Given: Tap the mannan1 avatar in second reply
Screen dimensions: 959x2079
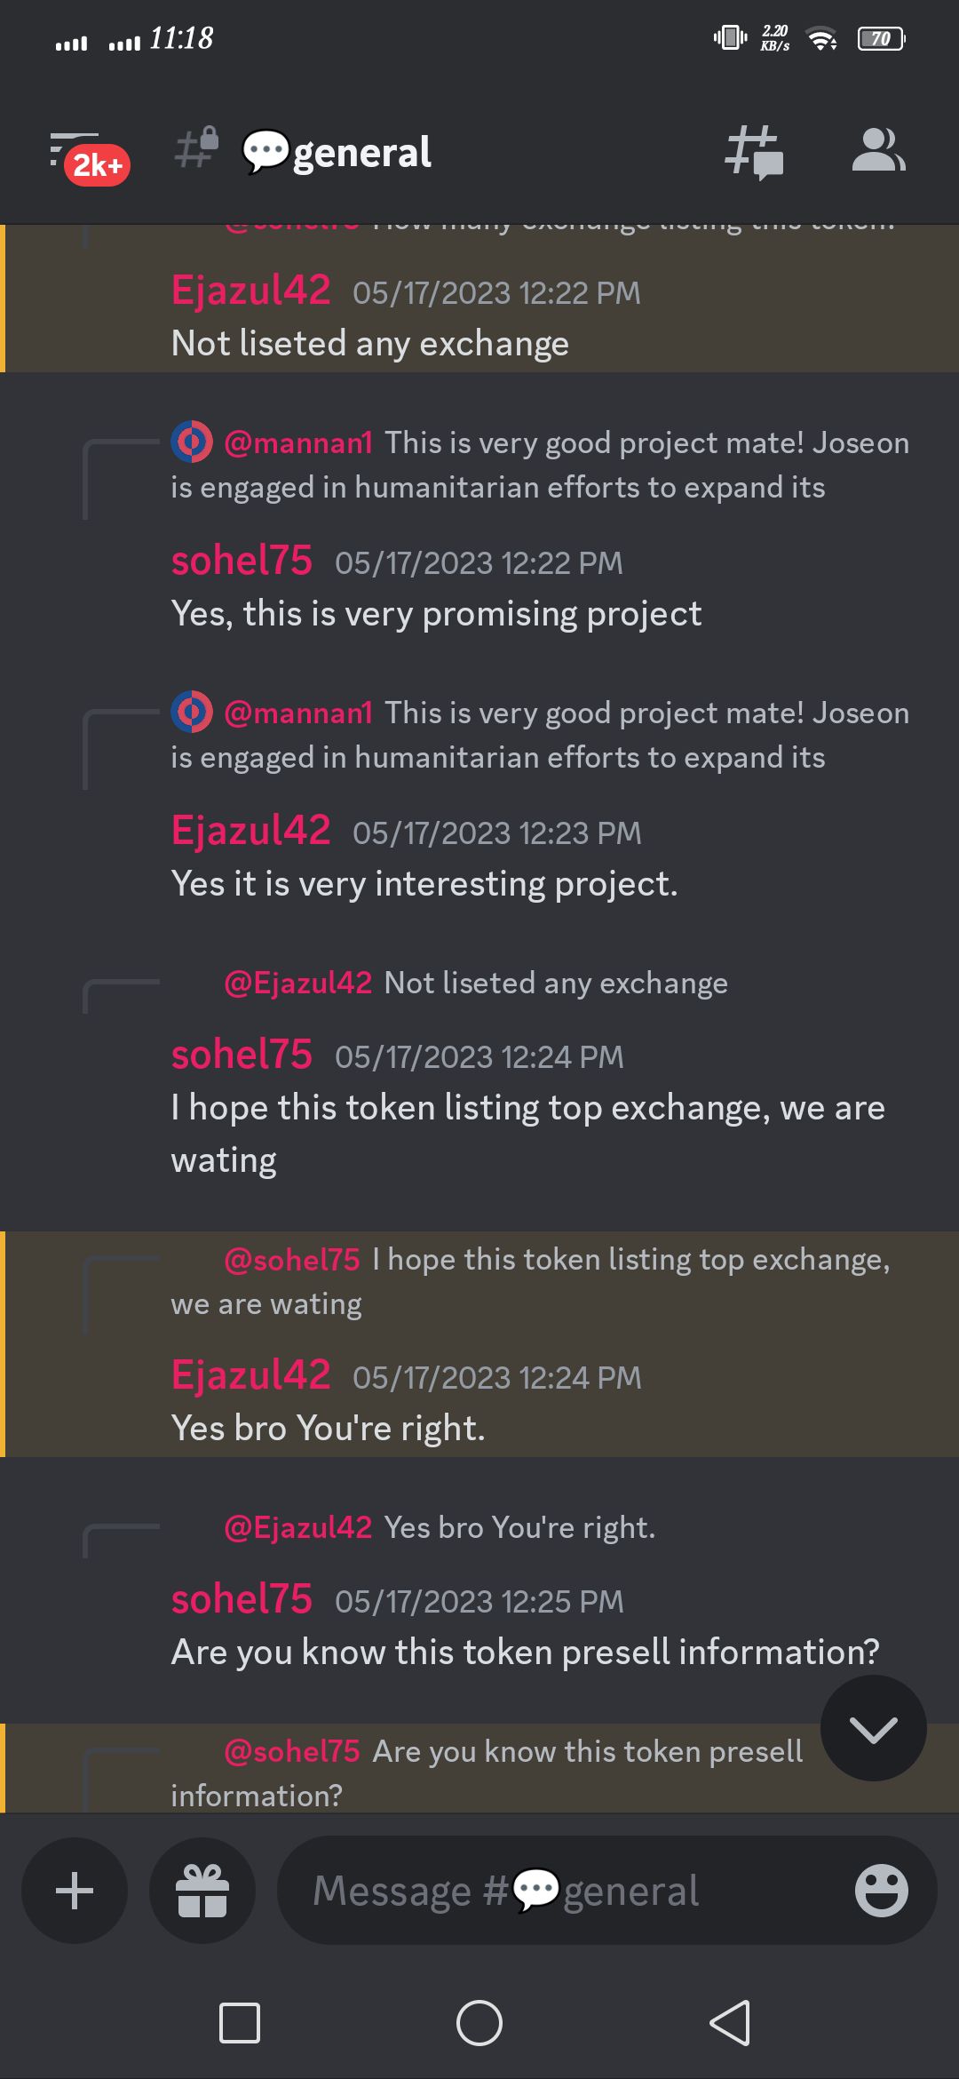Looking at the screenshot, I should [192, 712].
